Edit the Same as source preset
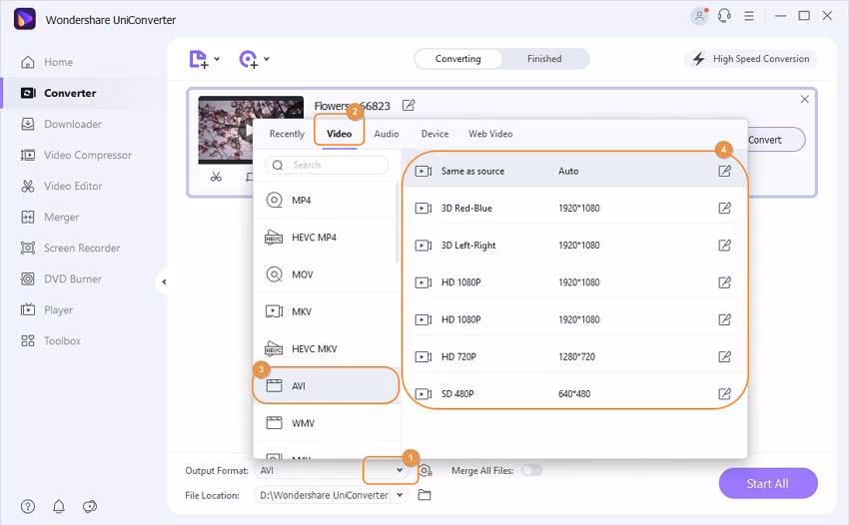 724,171
